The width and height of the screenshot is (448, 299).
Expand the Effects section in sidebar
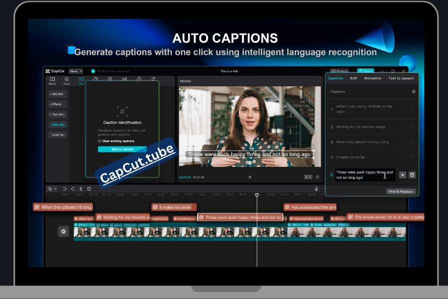57,104
